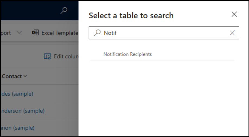Image resolution: width=249 pixels, height=137 pixels.
Task: Click the global search magnifier in header
Action: click(64, 11)
